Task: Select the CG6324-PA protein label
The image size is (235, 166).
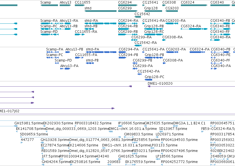Action: click(x=200, y=49)
